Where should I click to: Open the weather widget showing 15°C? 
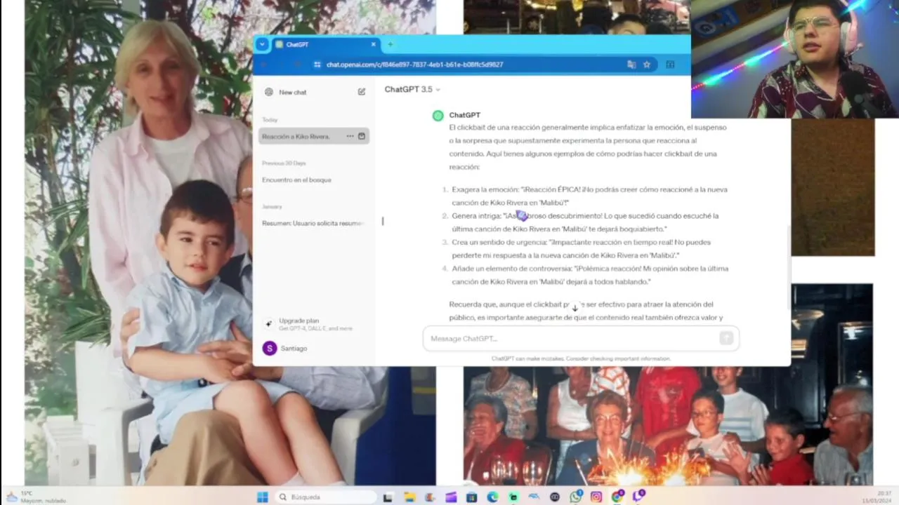(x=35, y=497)
